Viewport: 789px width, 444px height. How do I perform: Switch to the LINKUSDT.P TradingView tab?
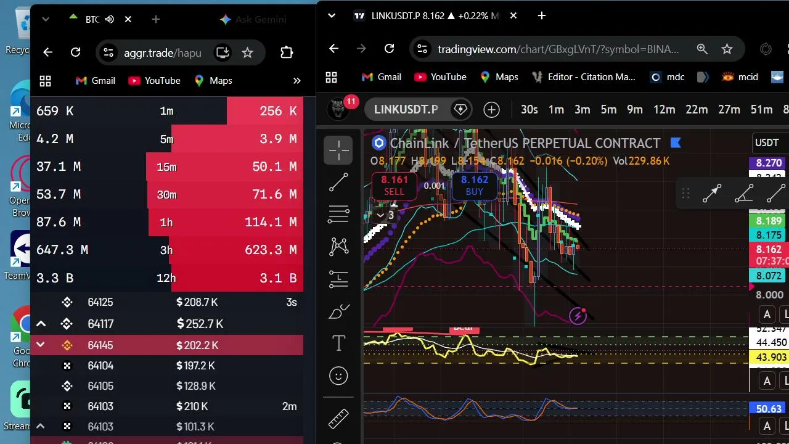click(x=436, y=15)
